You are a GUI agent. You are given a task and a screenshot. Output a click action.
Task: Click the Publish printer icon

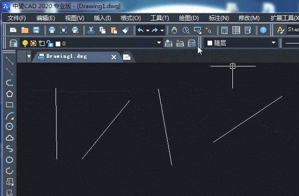point(75,30)
